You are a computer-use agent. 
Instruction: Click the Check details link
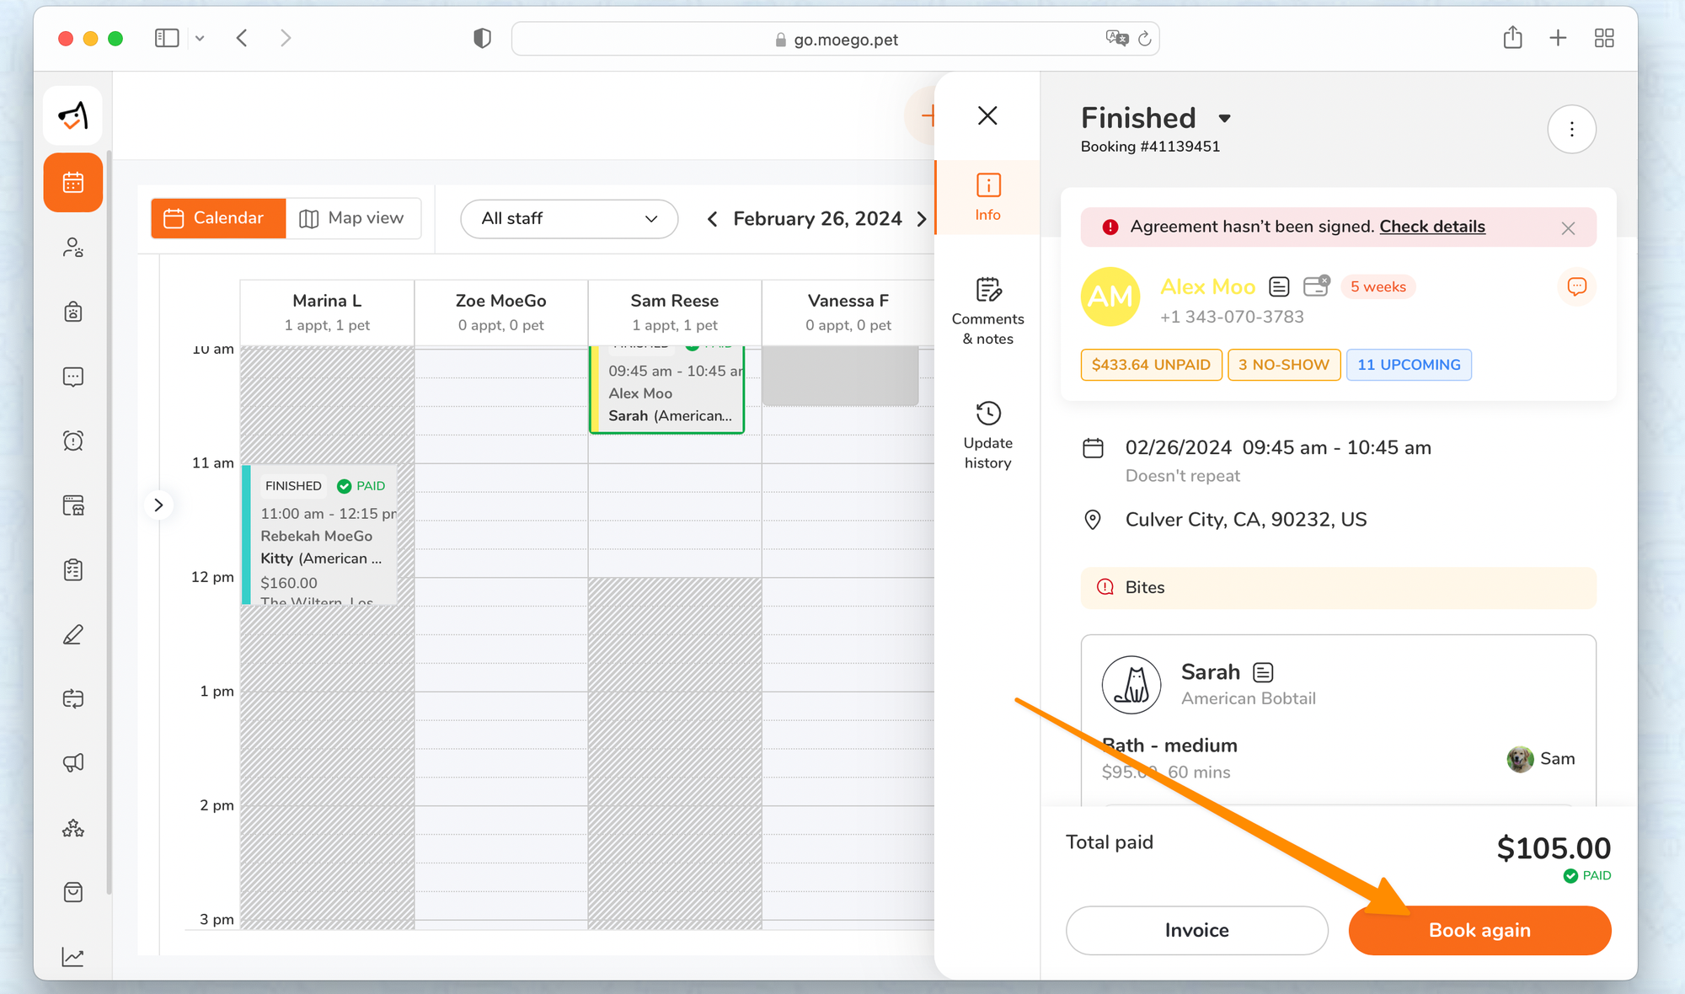pyautogui.click(x=1431, y=227)
